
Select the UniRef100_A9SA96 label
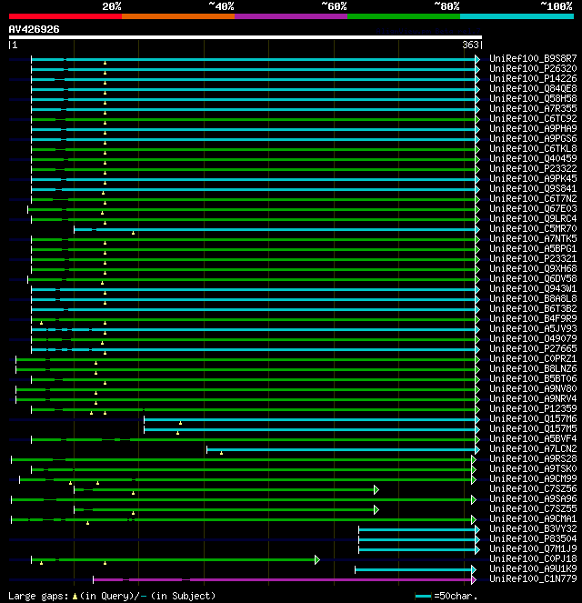pyautogui.click(x=533, y=498)
